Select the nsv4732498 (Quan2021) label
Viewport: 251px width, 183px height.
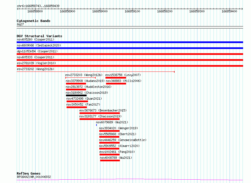(84, 99)
